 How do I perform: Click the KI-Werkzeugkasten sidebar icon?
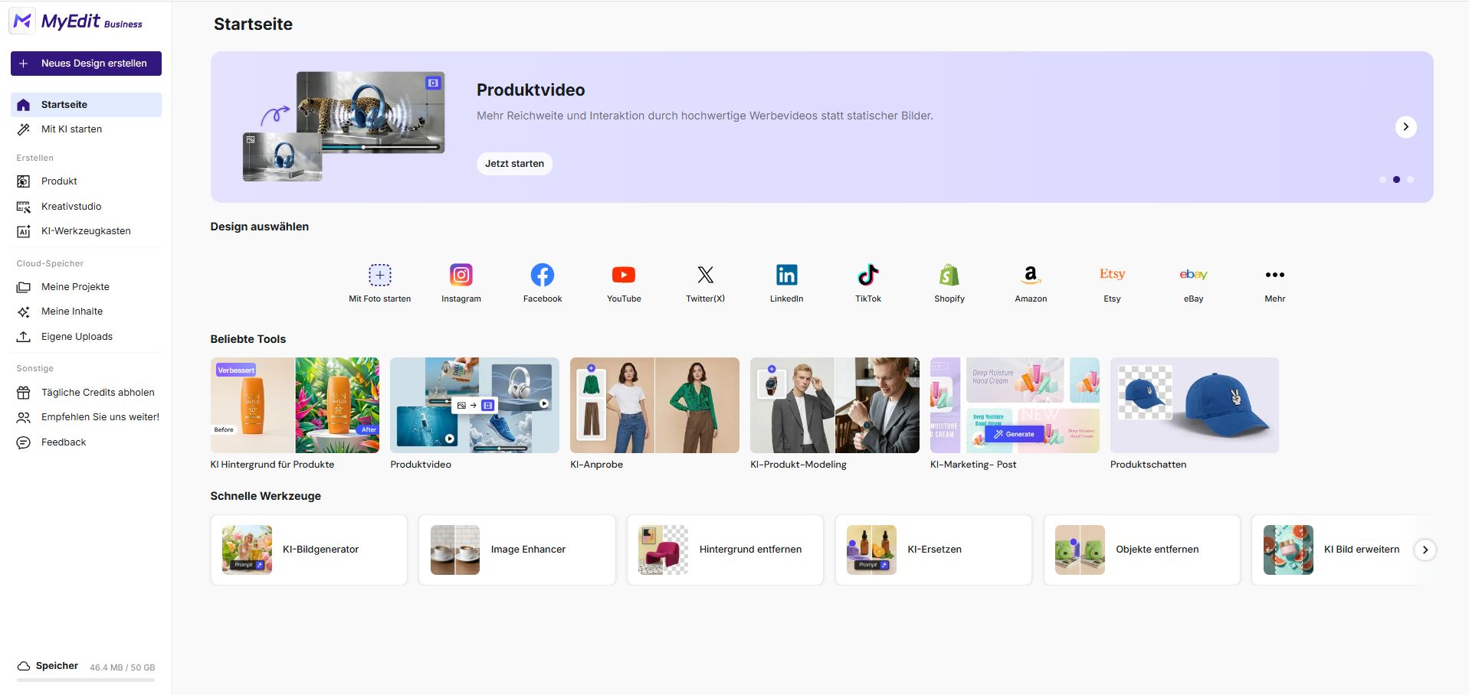(24, 231)
